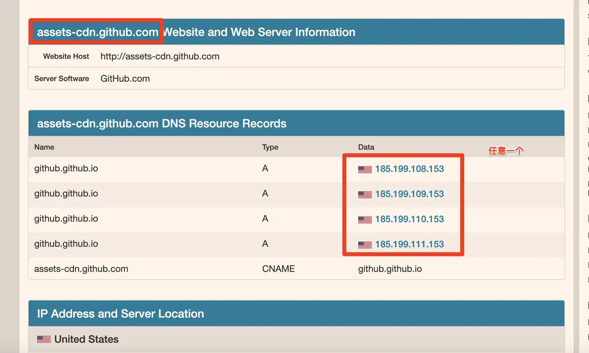
Task: Click the US flag beside 185.199.108.153
Action: (365, 169)
